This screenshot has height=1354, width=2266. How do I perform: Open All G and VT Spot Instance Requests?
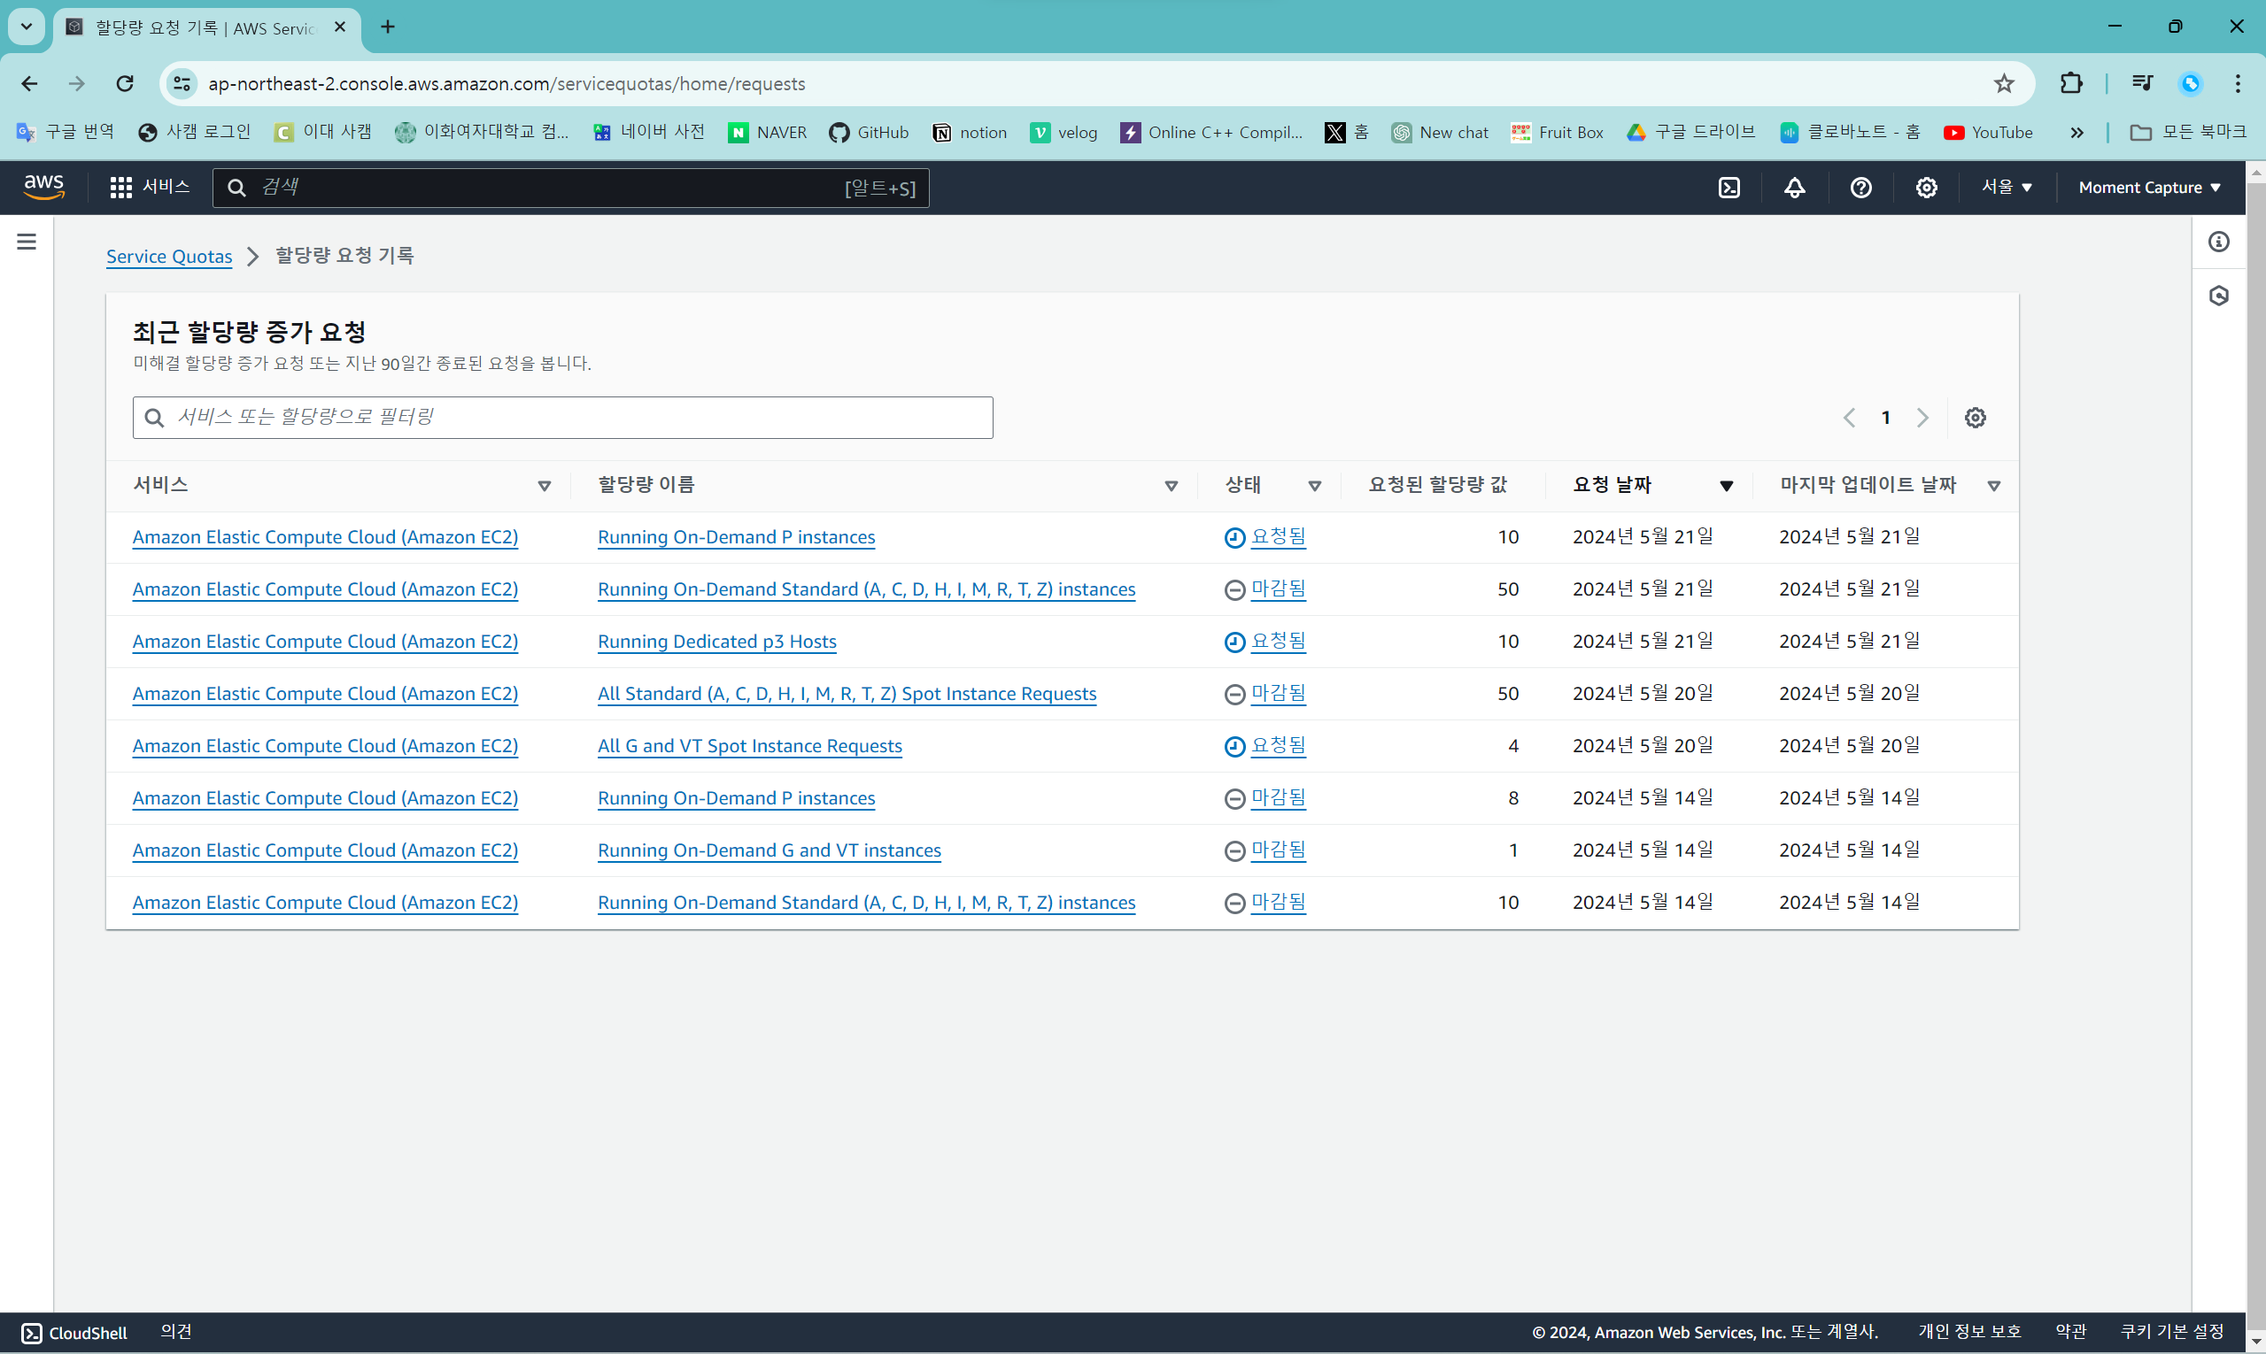pyautogui.click(x=748, y=746)
